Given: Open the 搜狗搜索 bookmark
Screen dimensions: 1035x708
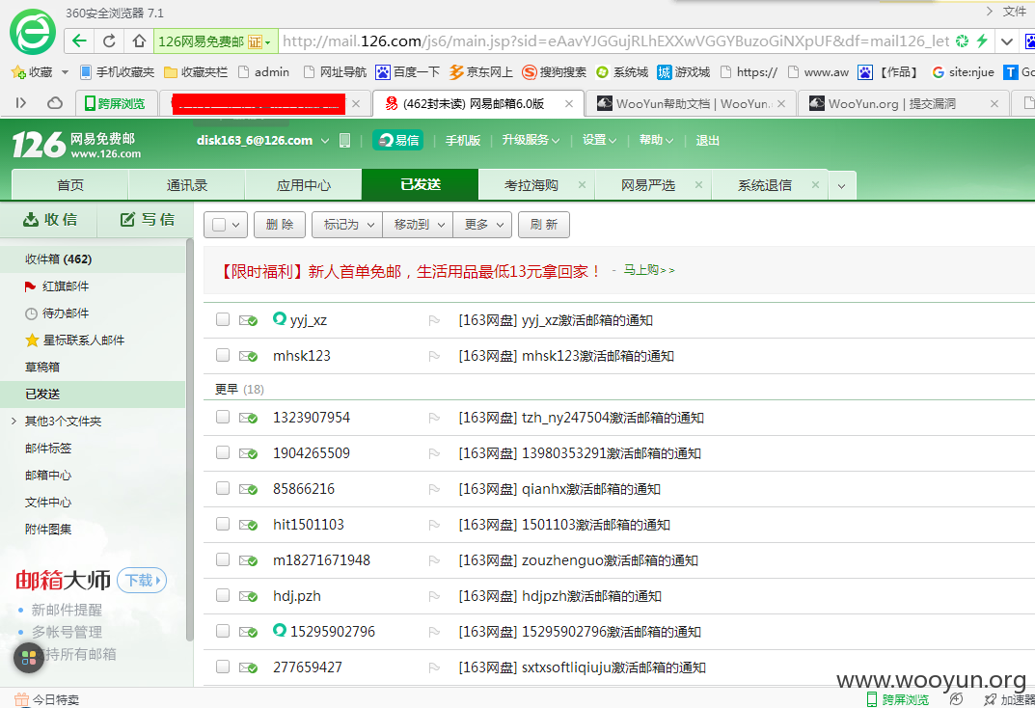Looking at the screenshot, I should click(555, 72).
